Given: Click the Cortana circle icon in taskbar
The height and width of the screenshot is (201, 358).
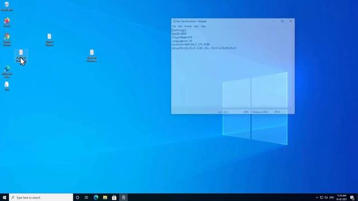Looking at the screenshot, I should [77, 197].
